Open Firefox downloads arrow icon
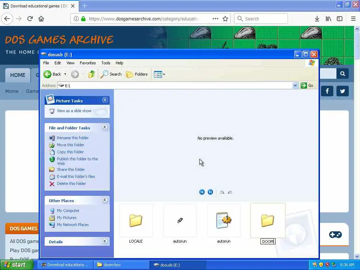 (317, 19)
